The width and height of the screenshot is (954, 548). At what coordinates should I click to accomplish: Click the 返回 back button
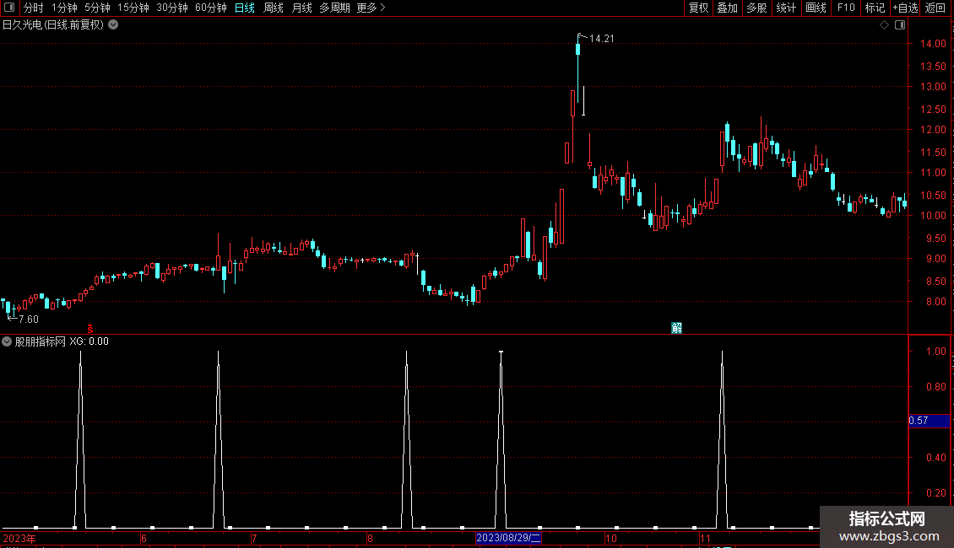coord(935,8)
